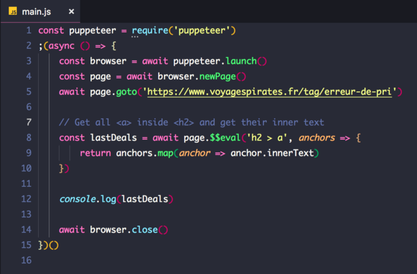Click line number 7 in gutter
This screenshot has width=417, height=274.
(29, 122)
